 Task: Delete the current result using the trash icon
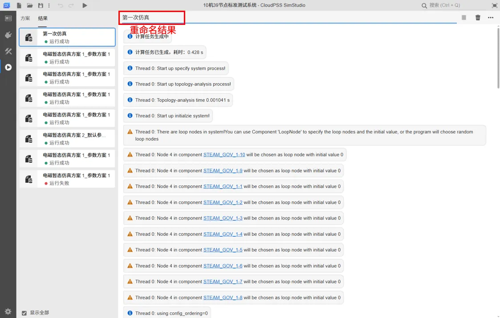tap(478, 18)
